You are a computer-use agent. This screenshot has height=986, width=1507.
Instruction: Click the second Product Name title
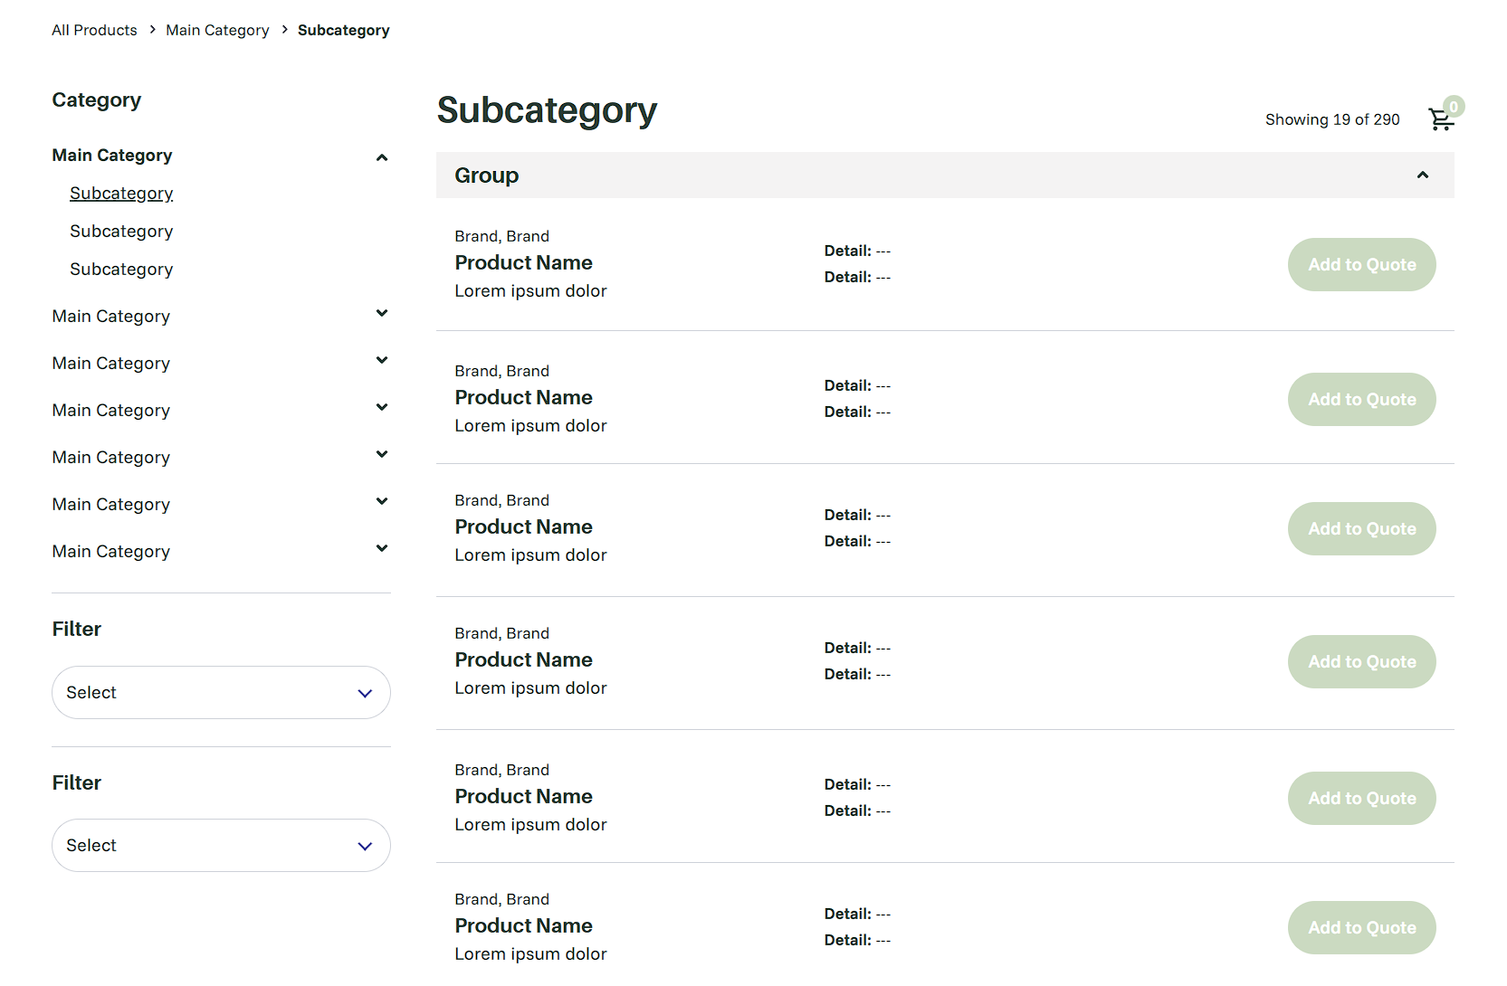523,397
